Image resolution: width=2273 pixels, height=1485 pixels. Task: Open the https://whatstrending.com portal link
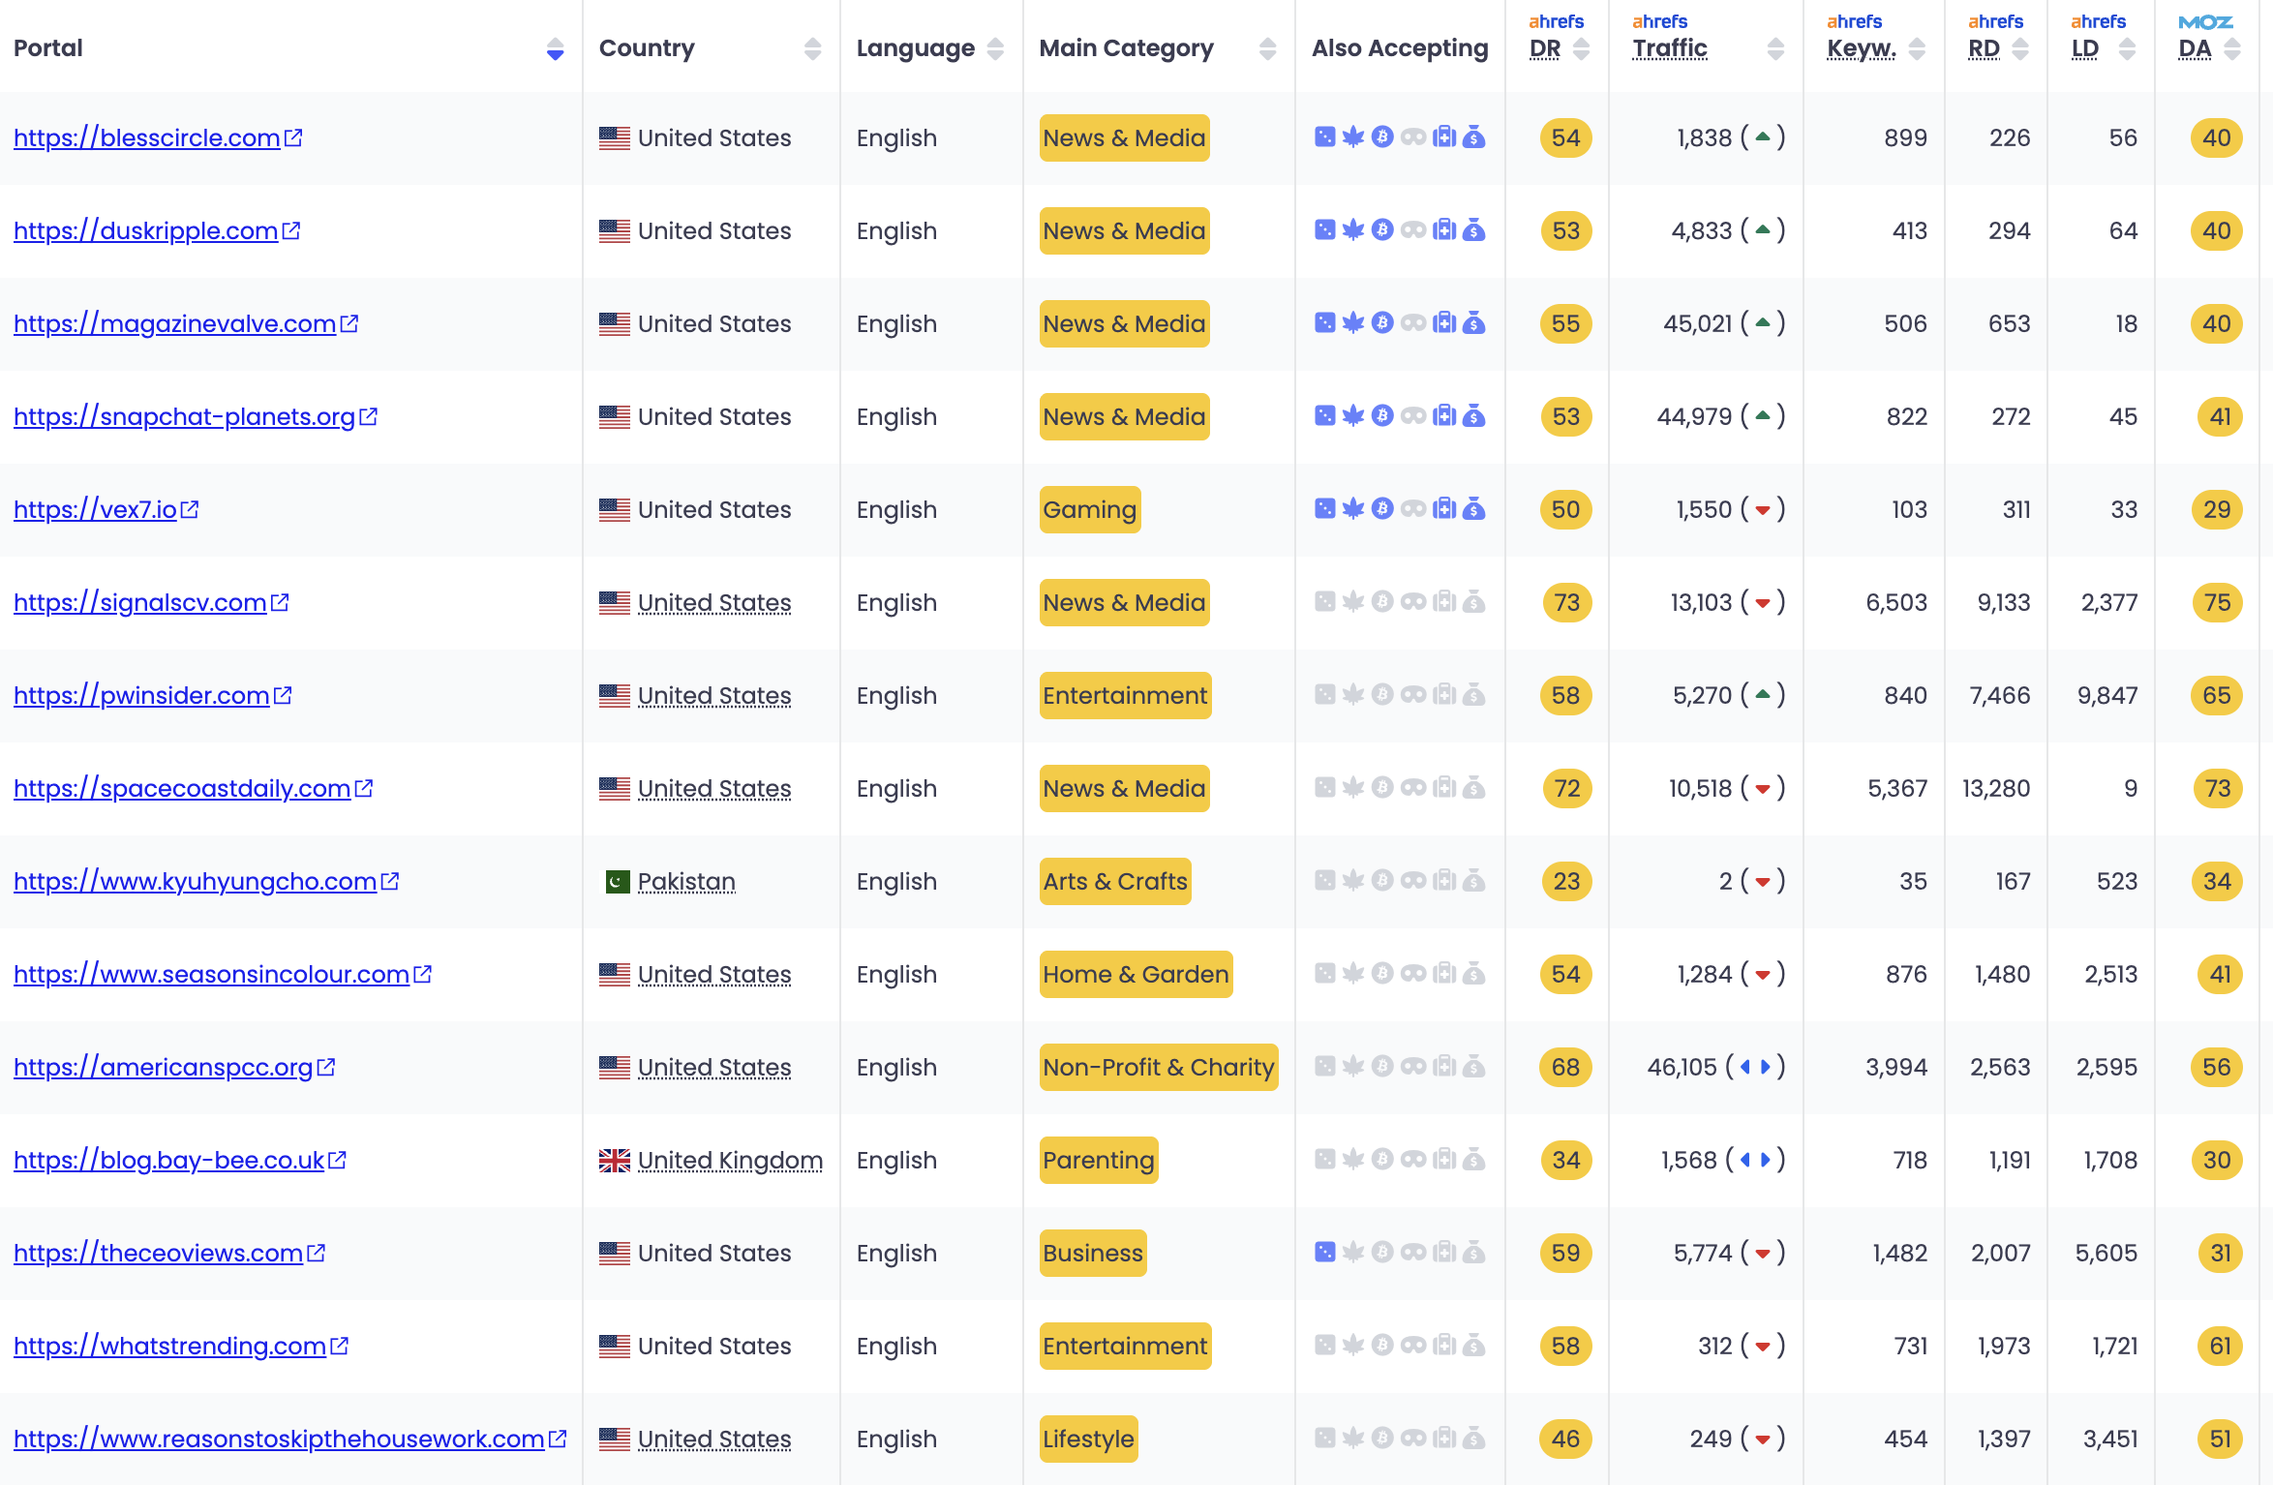click(169, 1347)
